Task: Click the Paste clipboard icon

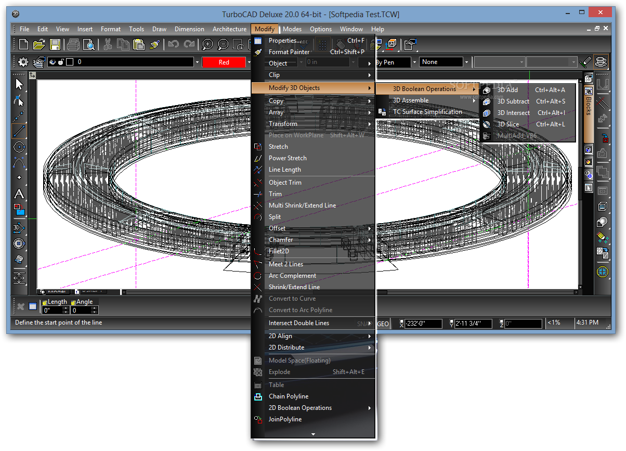Action: pos(138,44)
